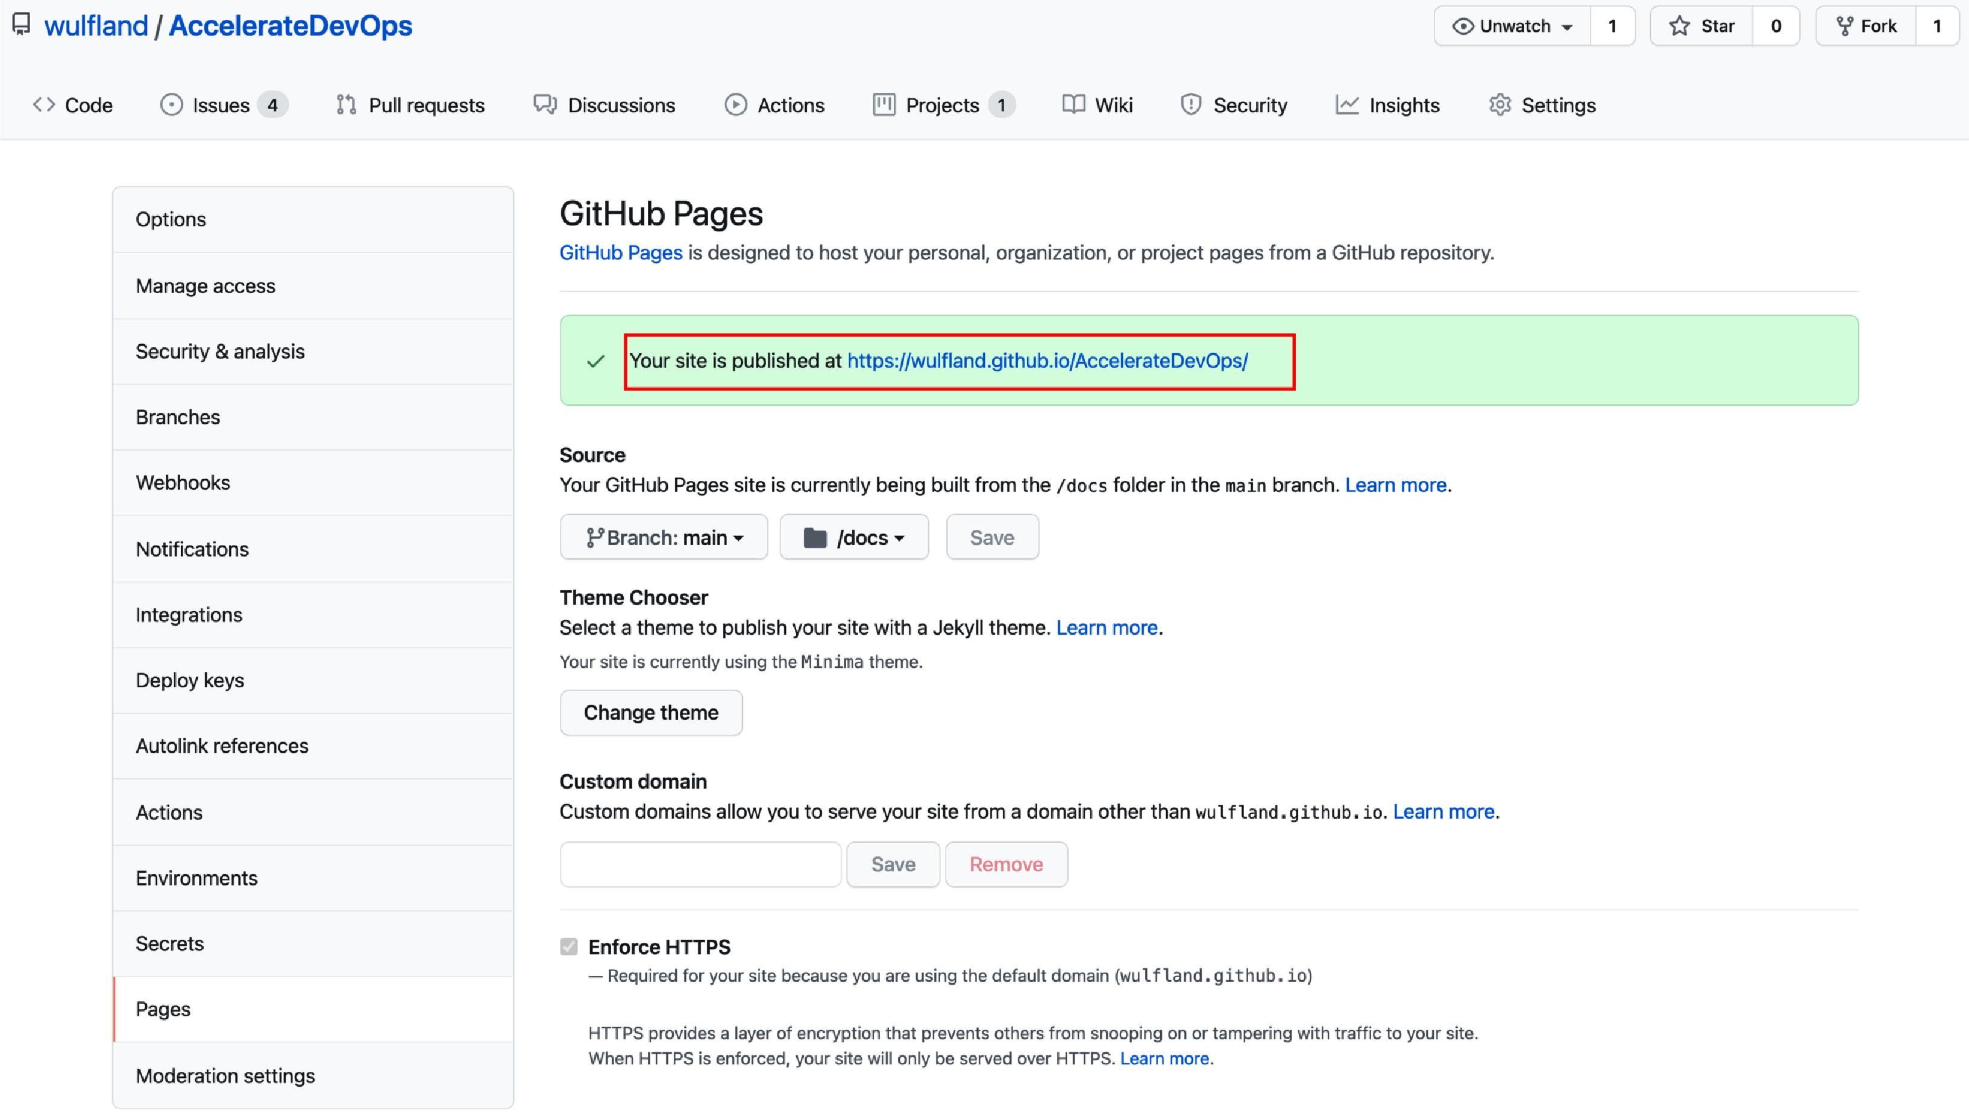Click the Pull requests branch icon
The width and height of the screenshot is (1969, 1117).
[x=346, y=104]
